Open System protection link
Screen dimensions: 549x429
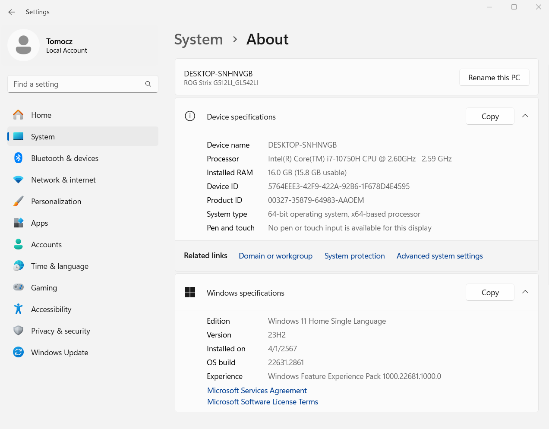point(354,256)
